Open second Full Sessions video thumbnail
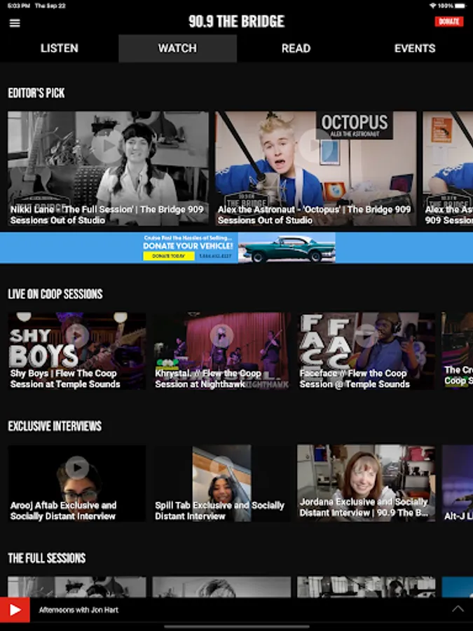The width and height of the screenshot is (473, 631). (x=221, y=587)
